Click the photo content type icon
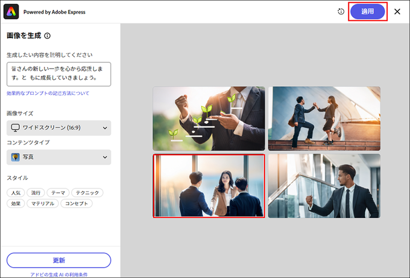The image size is (410, 278). (15, 158)
